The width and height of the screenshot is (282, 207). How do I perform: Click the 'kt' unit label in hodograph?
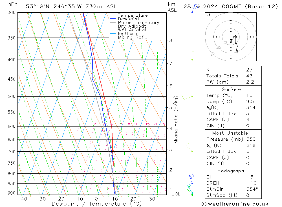tap(208, 15)
